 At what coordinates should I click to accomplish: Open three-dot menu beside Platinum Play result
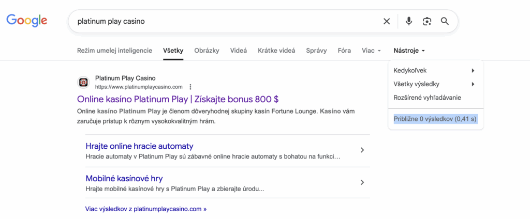[x=190, y=87]
